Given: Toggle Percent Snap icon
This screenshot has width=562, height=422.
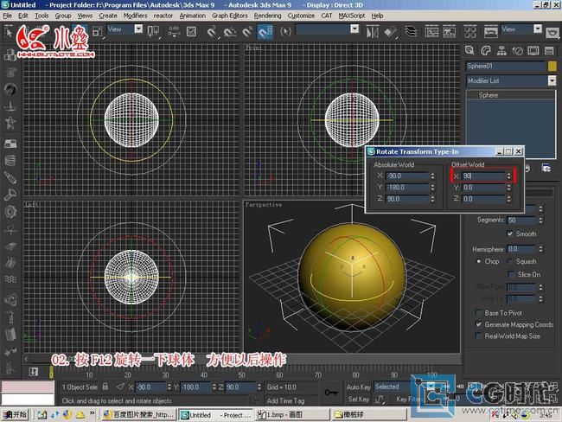Looking at the screenshot, I should point(247,32).
